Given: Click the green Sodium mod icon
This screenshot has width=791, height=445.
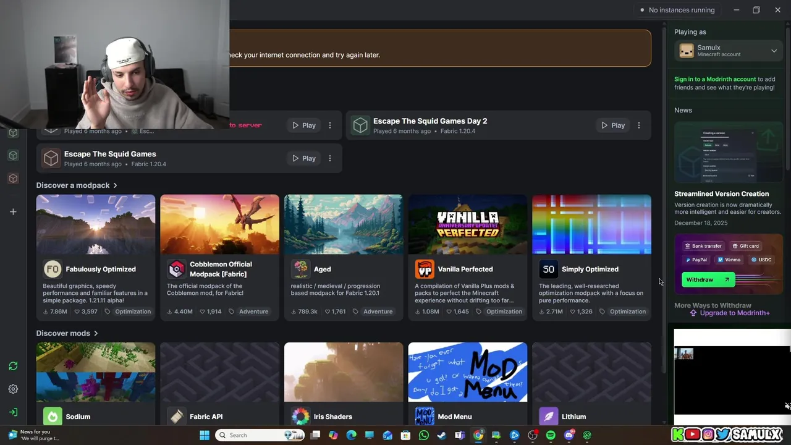Looking at the screenshot, I should [x=53, y=417].
